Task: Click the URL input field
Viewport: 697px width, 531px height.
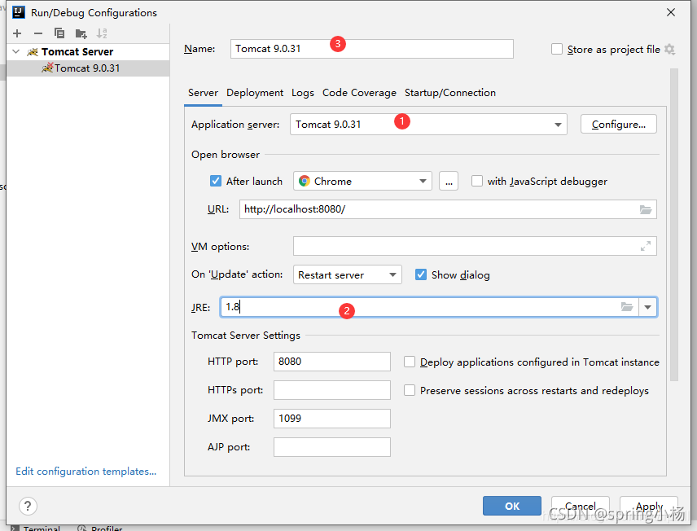Action: coord(448,209)
